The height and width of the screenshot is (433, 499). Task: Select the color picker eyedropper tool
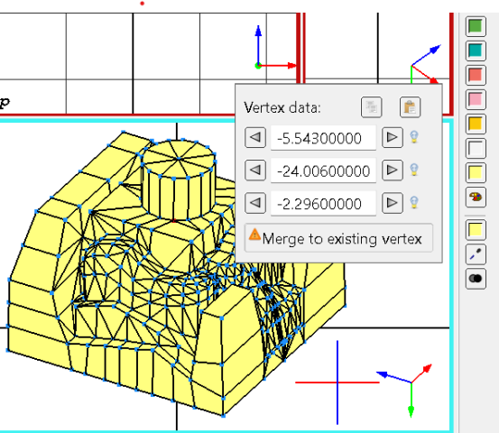pos(476,254)
